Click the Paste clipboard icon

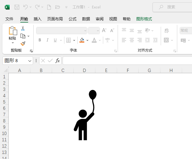click(x=13, y=31)
